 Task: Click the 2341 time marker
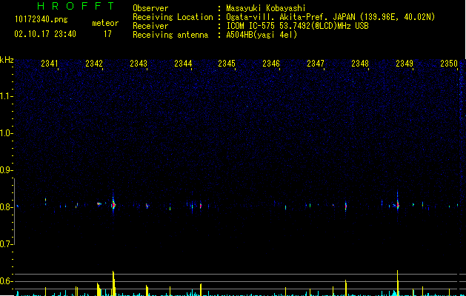click(50, 64)
